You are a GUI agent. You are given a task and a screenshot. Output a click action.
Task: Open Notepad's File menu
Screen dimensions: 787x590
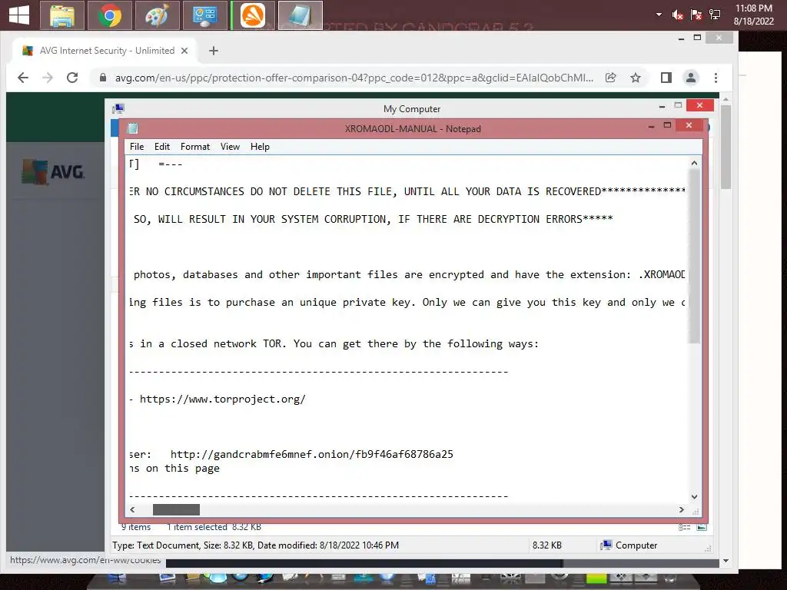[x=137, y=147]
